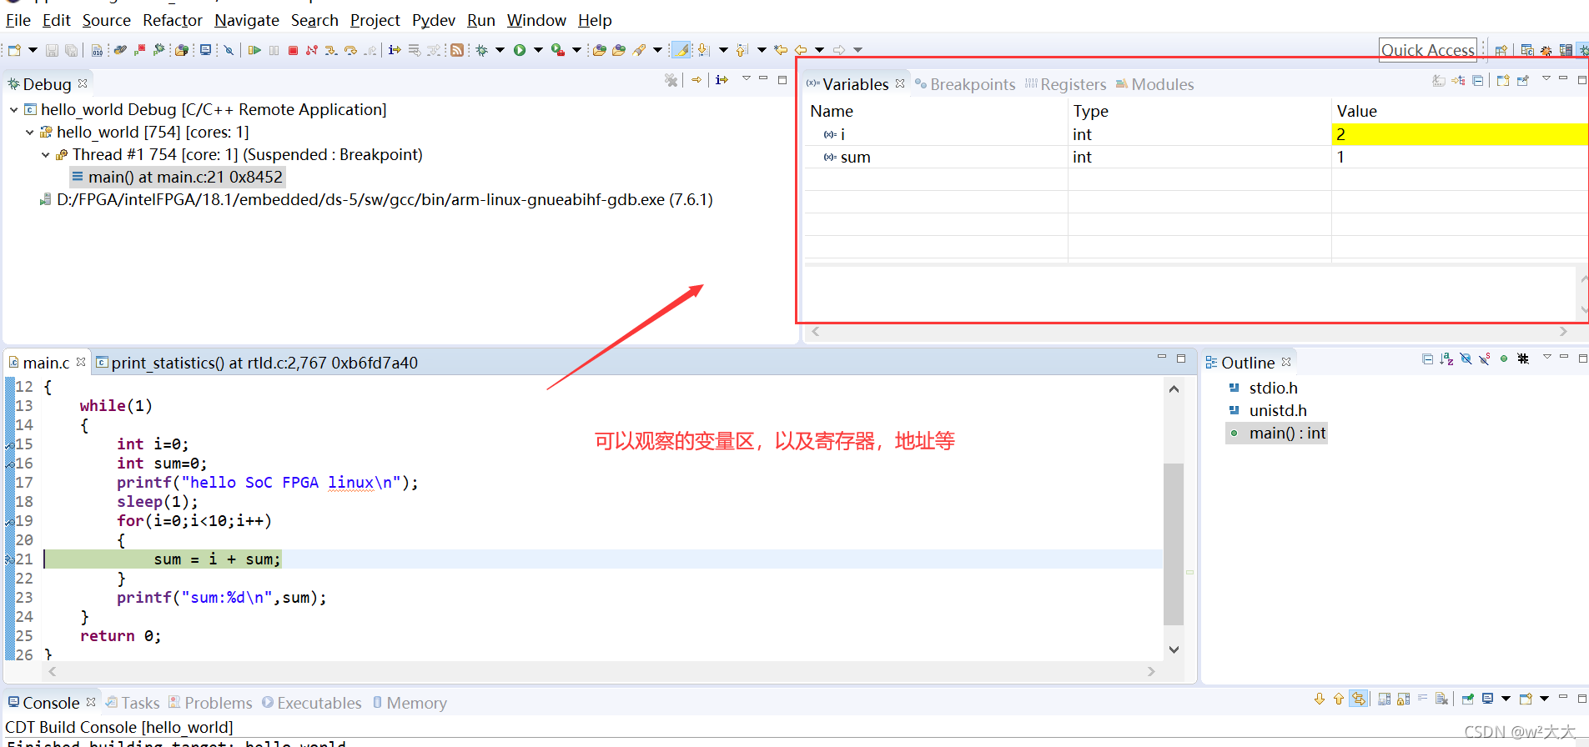Click the red Terminate button
Image resolution: width=1589 pixels, height=747 pixels.
[x=293, y=50]
